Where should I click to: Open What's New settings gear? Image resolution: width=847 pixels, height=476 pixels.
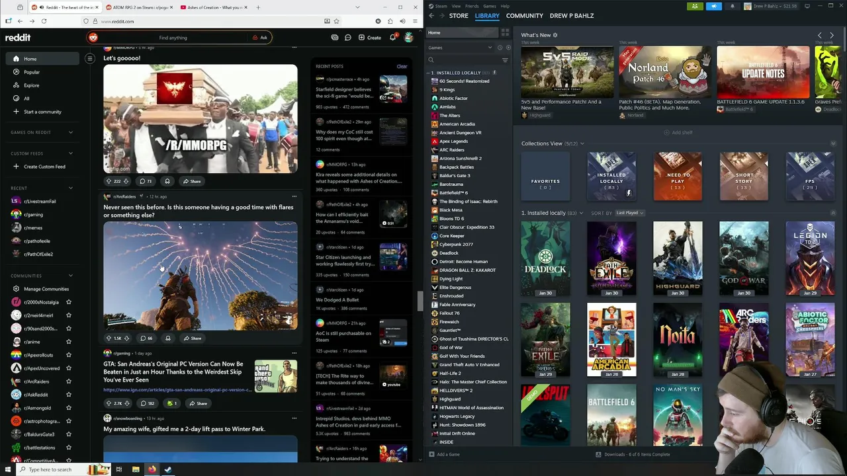[555, 35]
